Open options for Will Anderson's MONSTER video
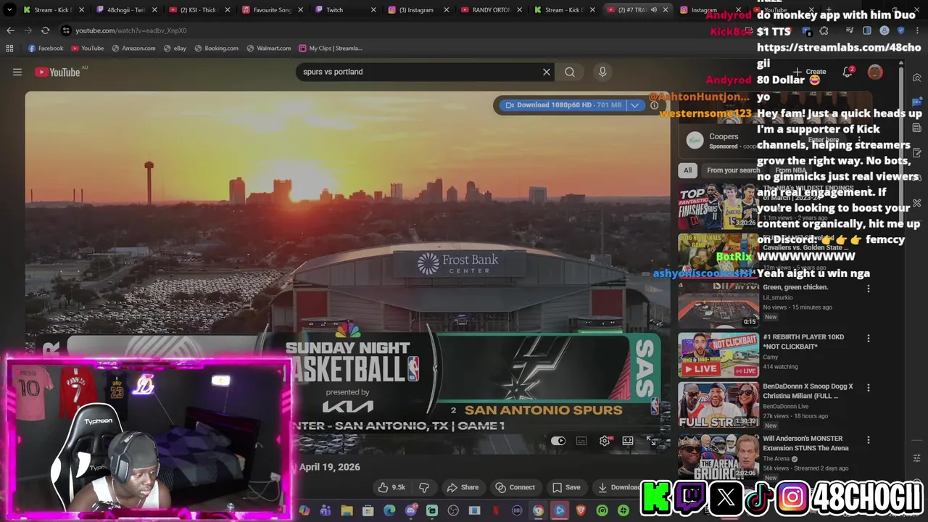 868,440
